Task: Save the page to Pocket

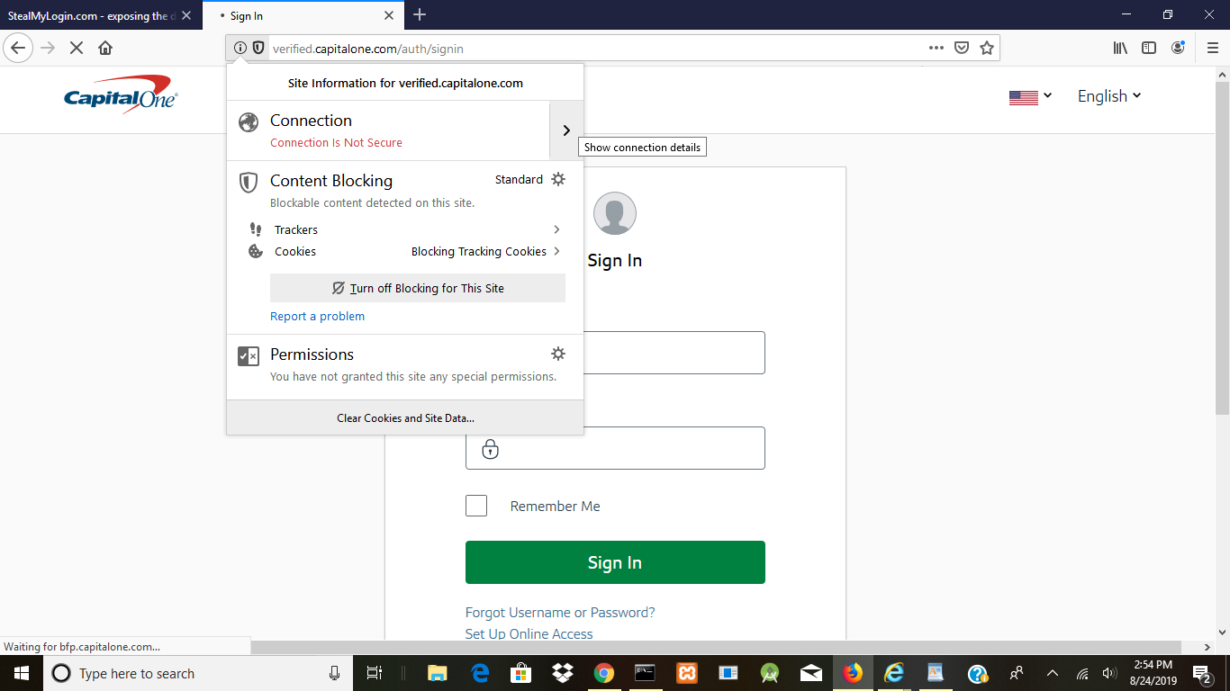Action: pos(962,48)
